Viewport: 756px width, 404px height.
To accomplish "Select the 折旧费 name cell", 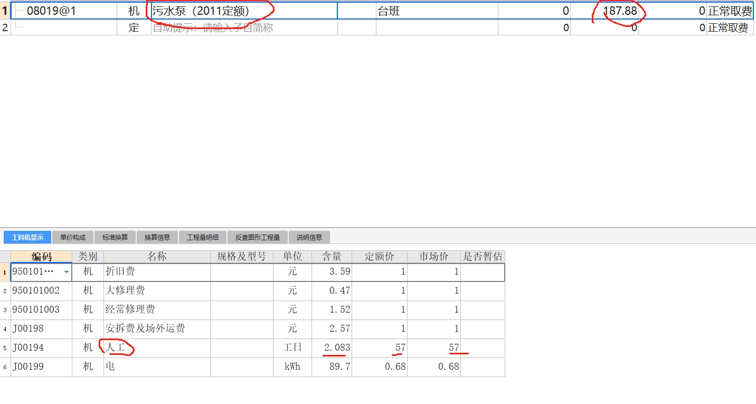I will [x=157, y=272].
